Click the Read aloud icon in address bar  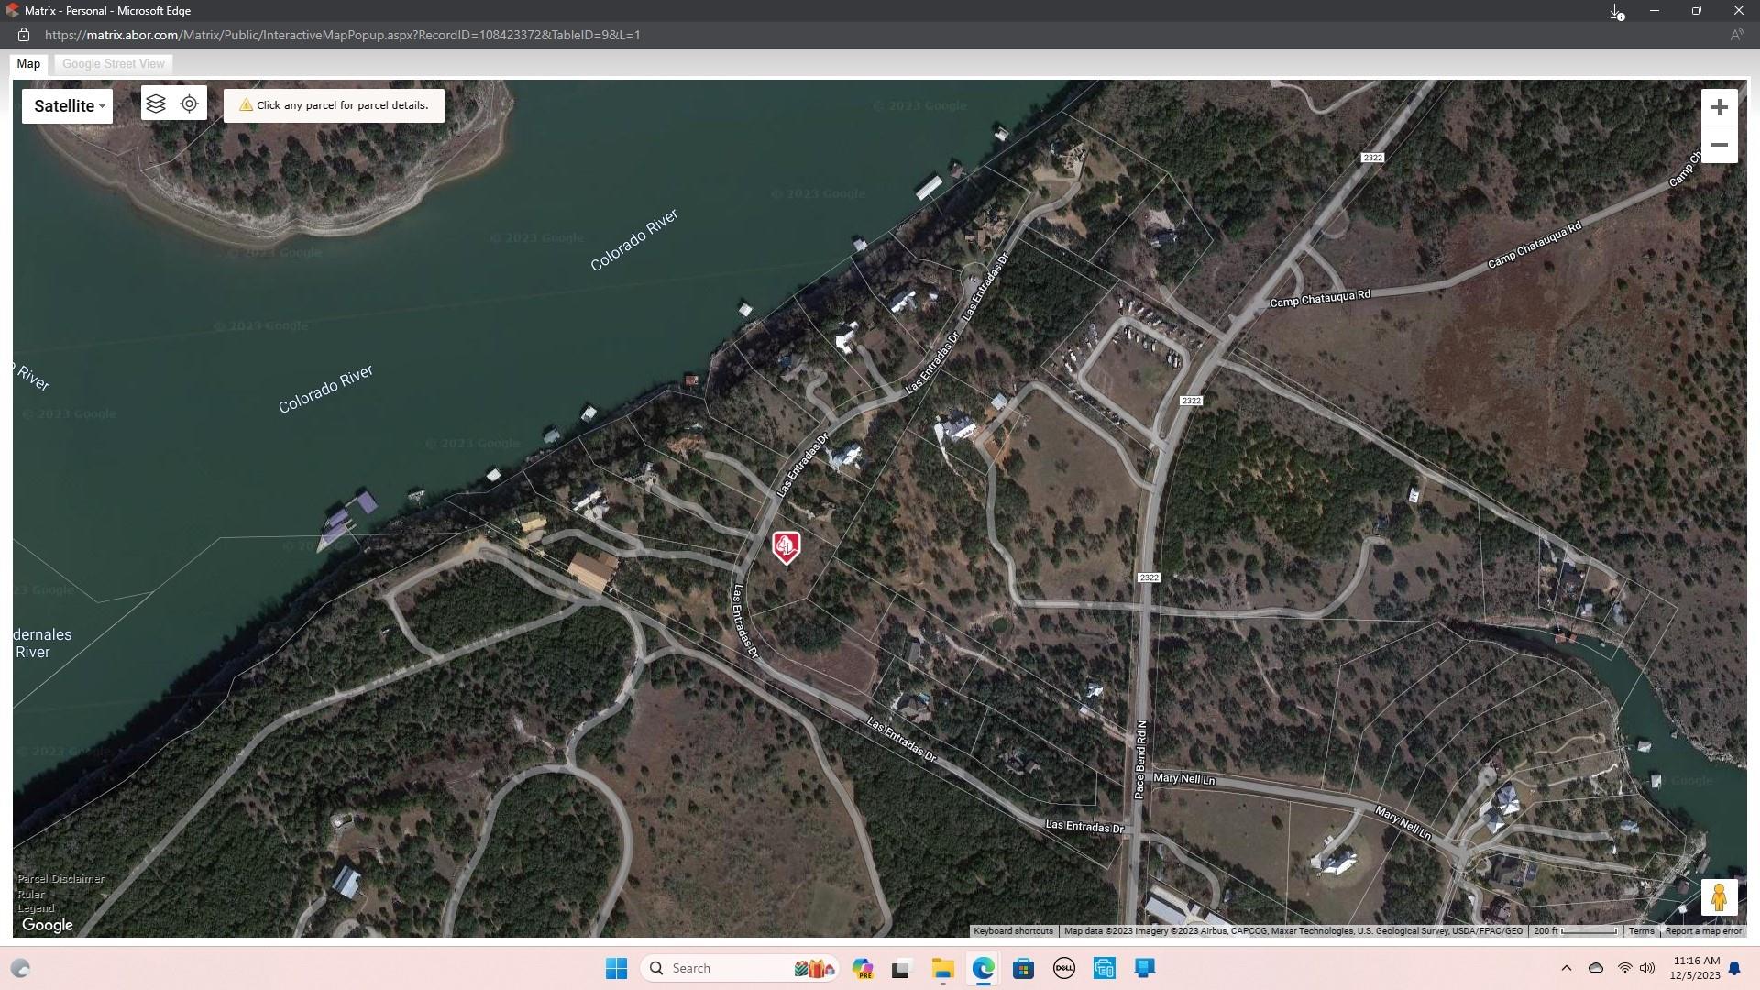point(1736,35)
